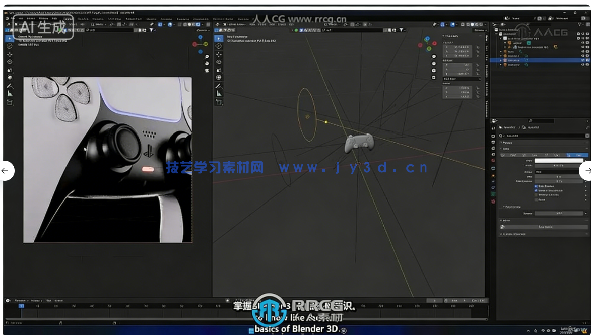Activate the 3D Cursor tool
Screen dimensions: 591x335
(x=9, y=46)
